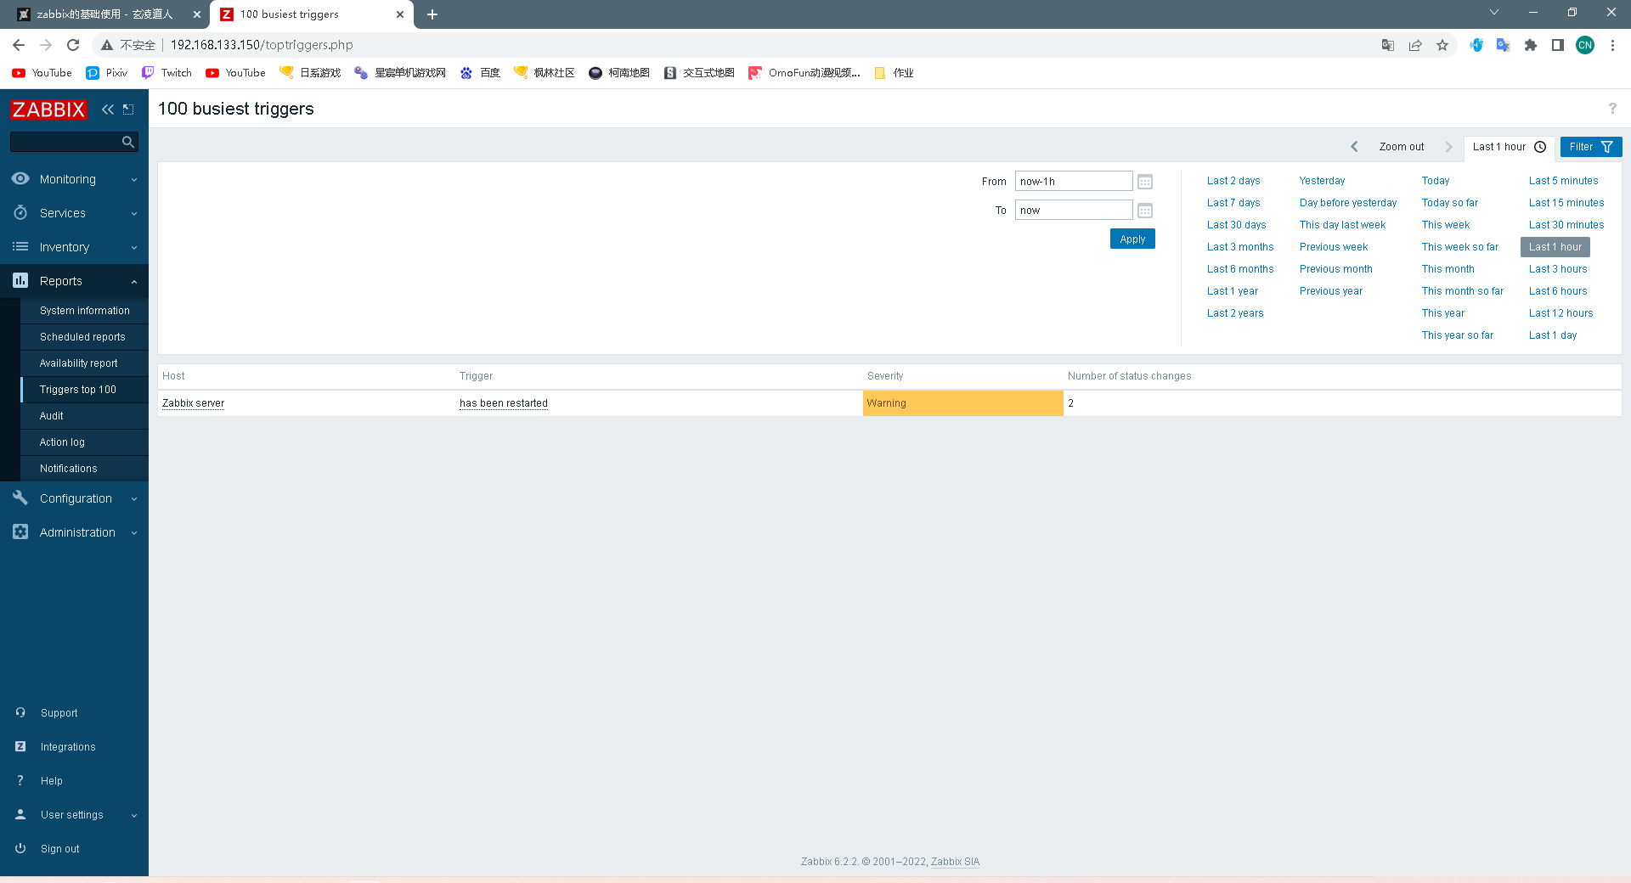The image size is (1631, 883).
Task: Open calendar picker for To field
Action: point(1145,211)
